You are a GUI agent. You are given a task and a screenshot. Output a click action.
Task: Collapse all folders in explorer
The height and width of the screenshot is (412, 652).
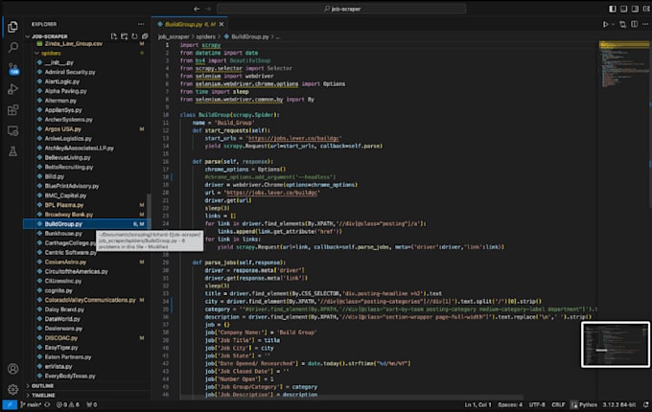click(145, 36)
